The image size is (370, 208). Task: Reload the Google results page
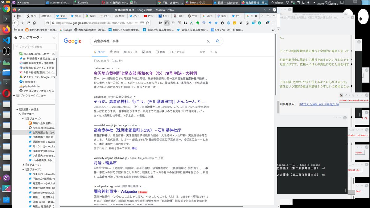[28, 23]
